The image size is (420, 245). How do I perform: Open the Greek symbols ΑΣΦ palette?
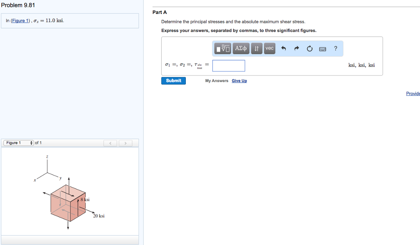click(240, 48)
